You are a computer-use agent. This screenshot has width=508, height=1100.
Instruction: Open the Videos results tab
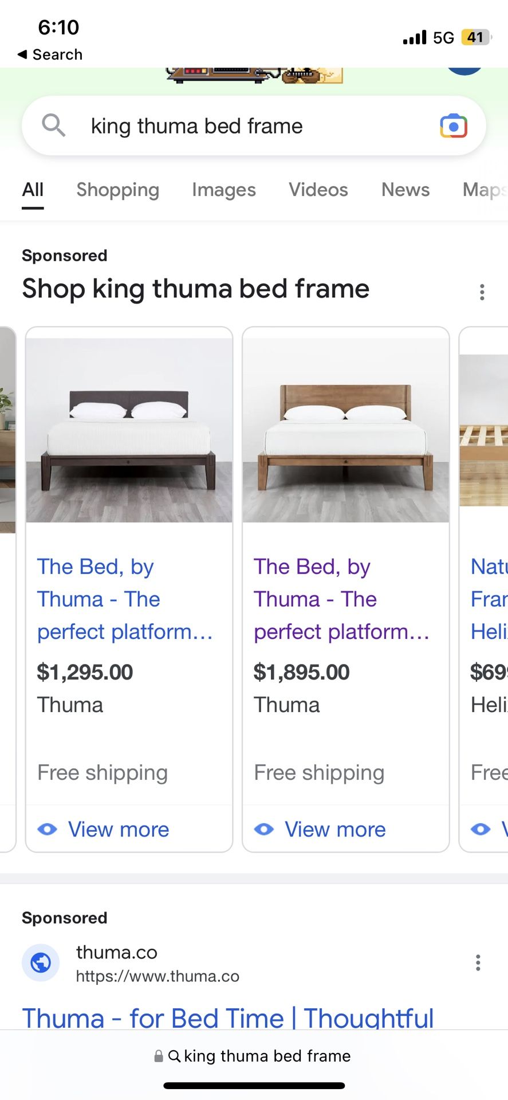(x=318, y=190)
